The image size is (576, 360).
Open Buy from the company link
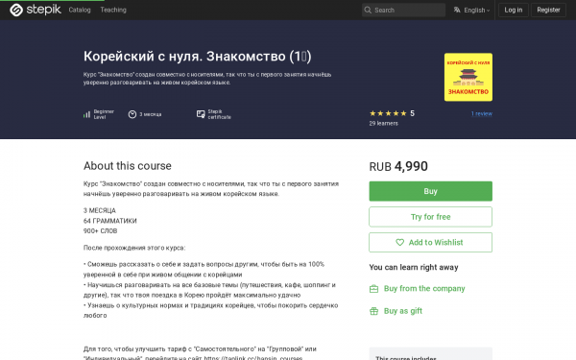click(424, 289)
